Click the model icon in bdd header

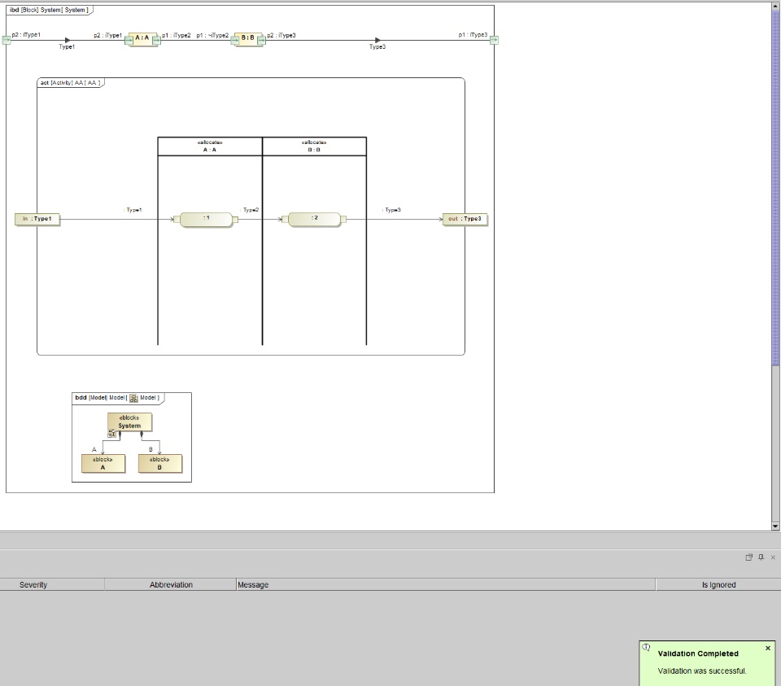coord(133,398)
